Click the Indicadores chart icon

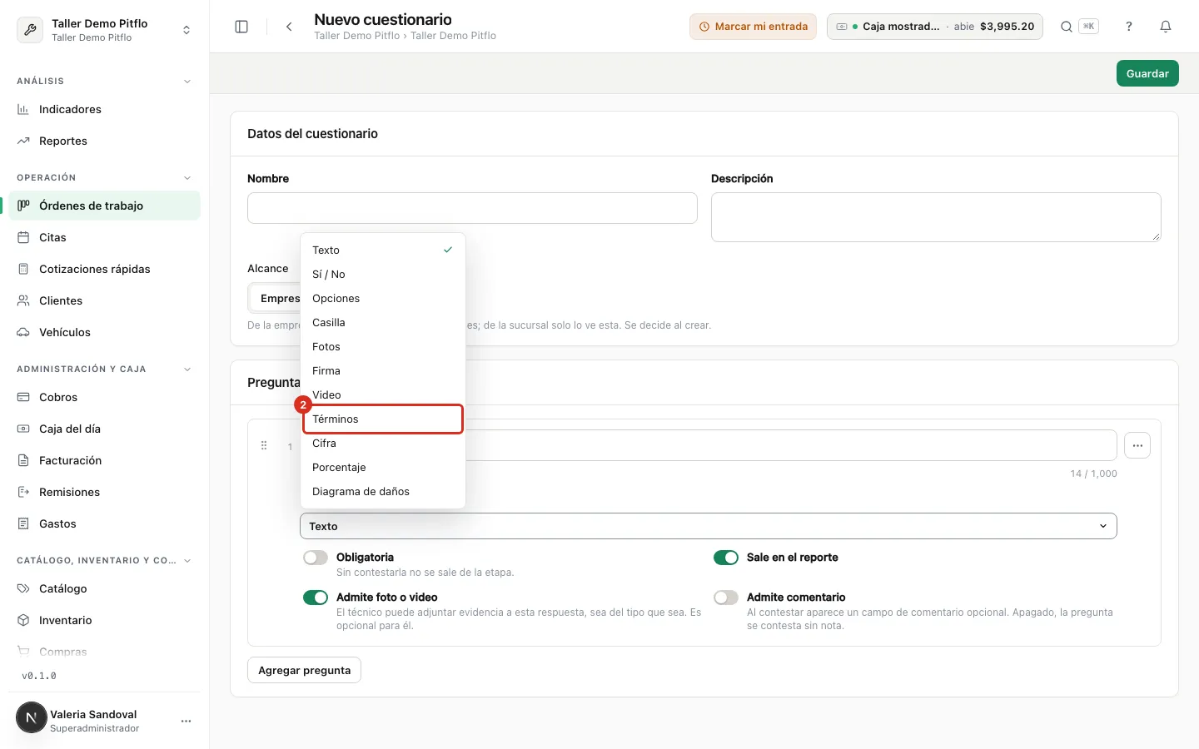[x=23, y=109]
